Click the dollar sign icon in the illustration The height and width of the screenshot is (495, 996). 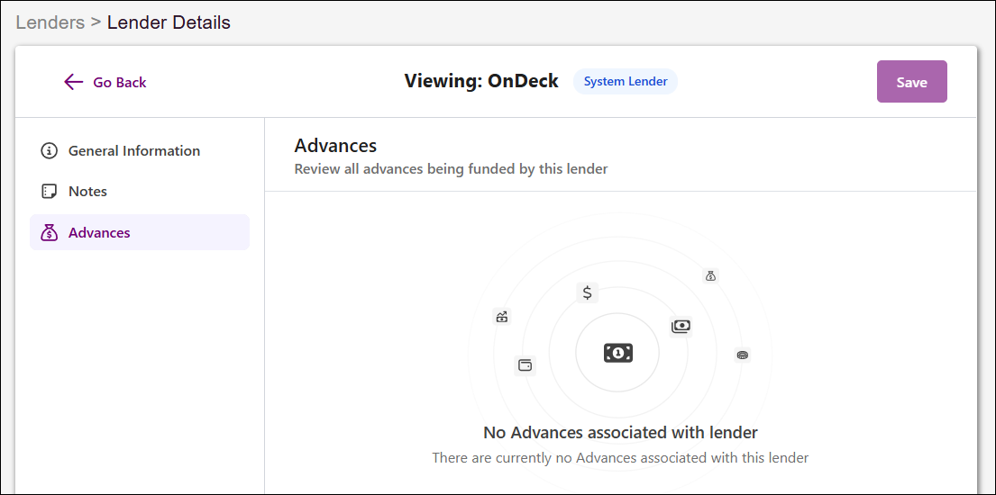pyautogui.click(x=588, y=292)
